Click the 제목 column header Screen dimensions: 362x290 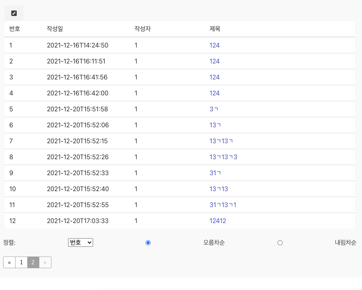click(215, 29)
